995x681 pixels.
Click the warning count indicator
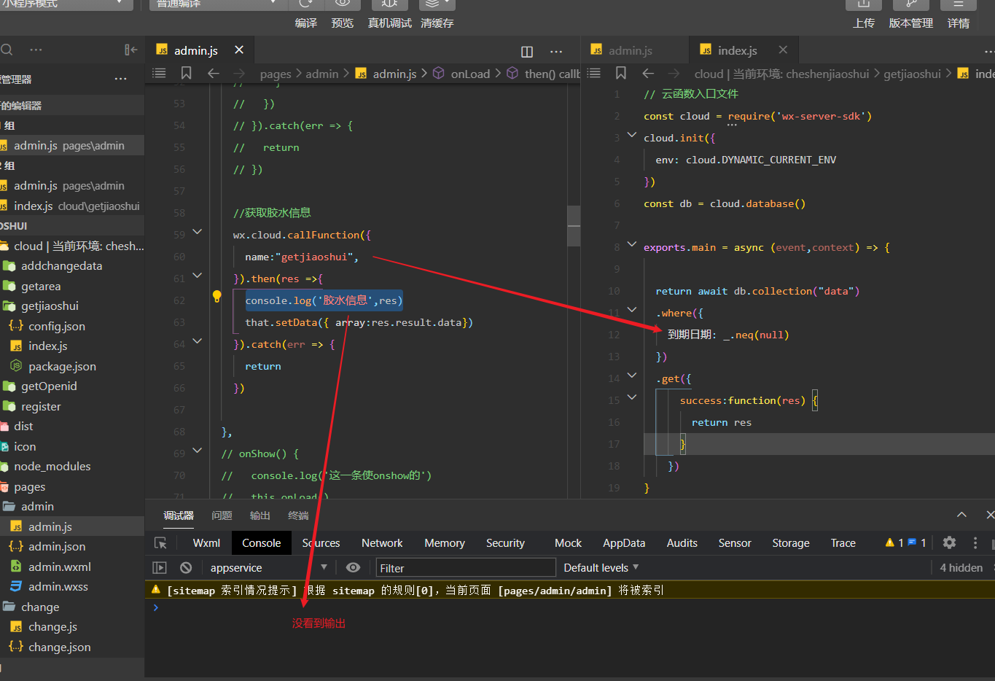pos(894,542)
